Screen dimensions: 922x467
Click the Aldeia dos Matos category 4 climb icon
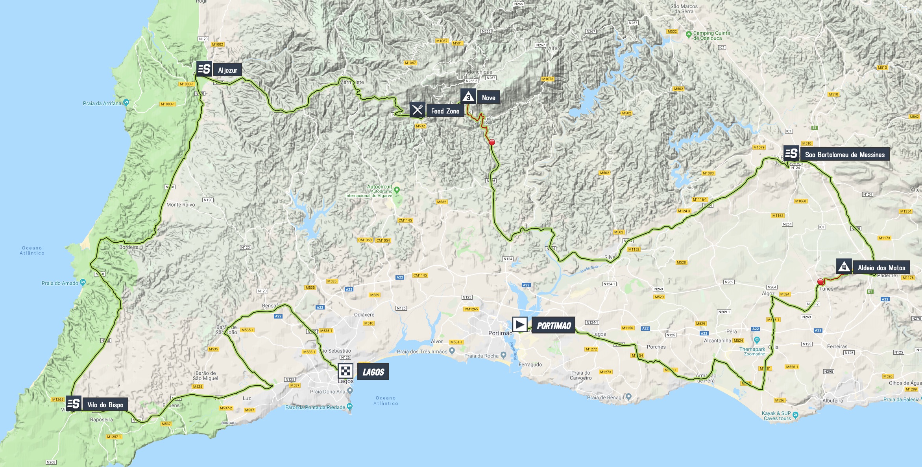point(844,267)
